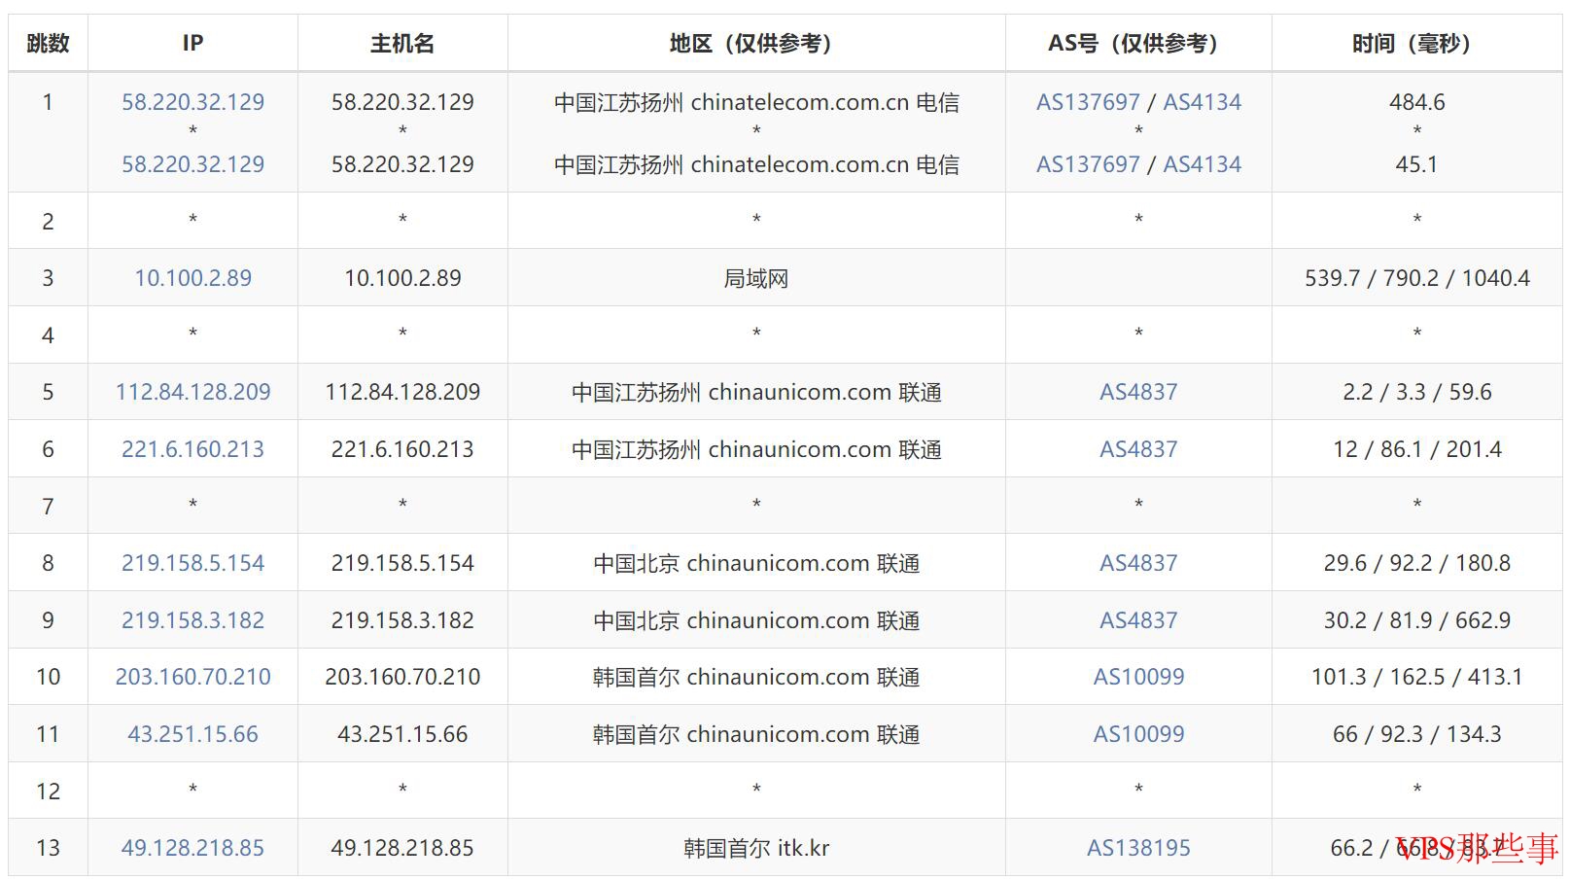Select time value 539.7 / 790.2 / 1040.4

(1416, 278)
